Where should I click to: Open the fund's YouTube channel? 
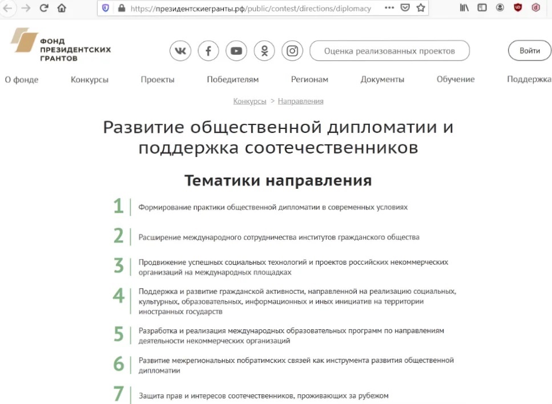click(236, 51)
